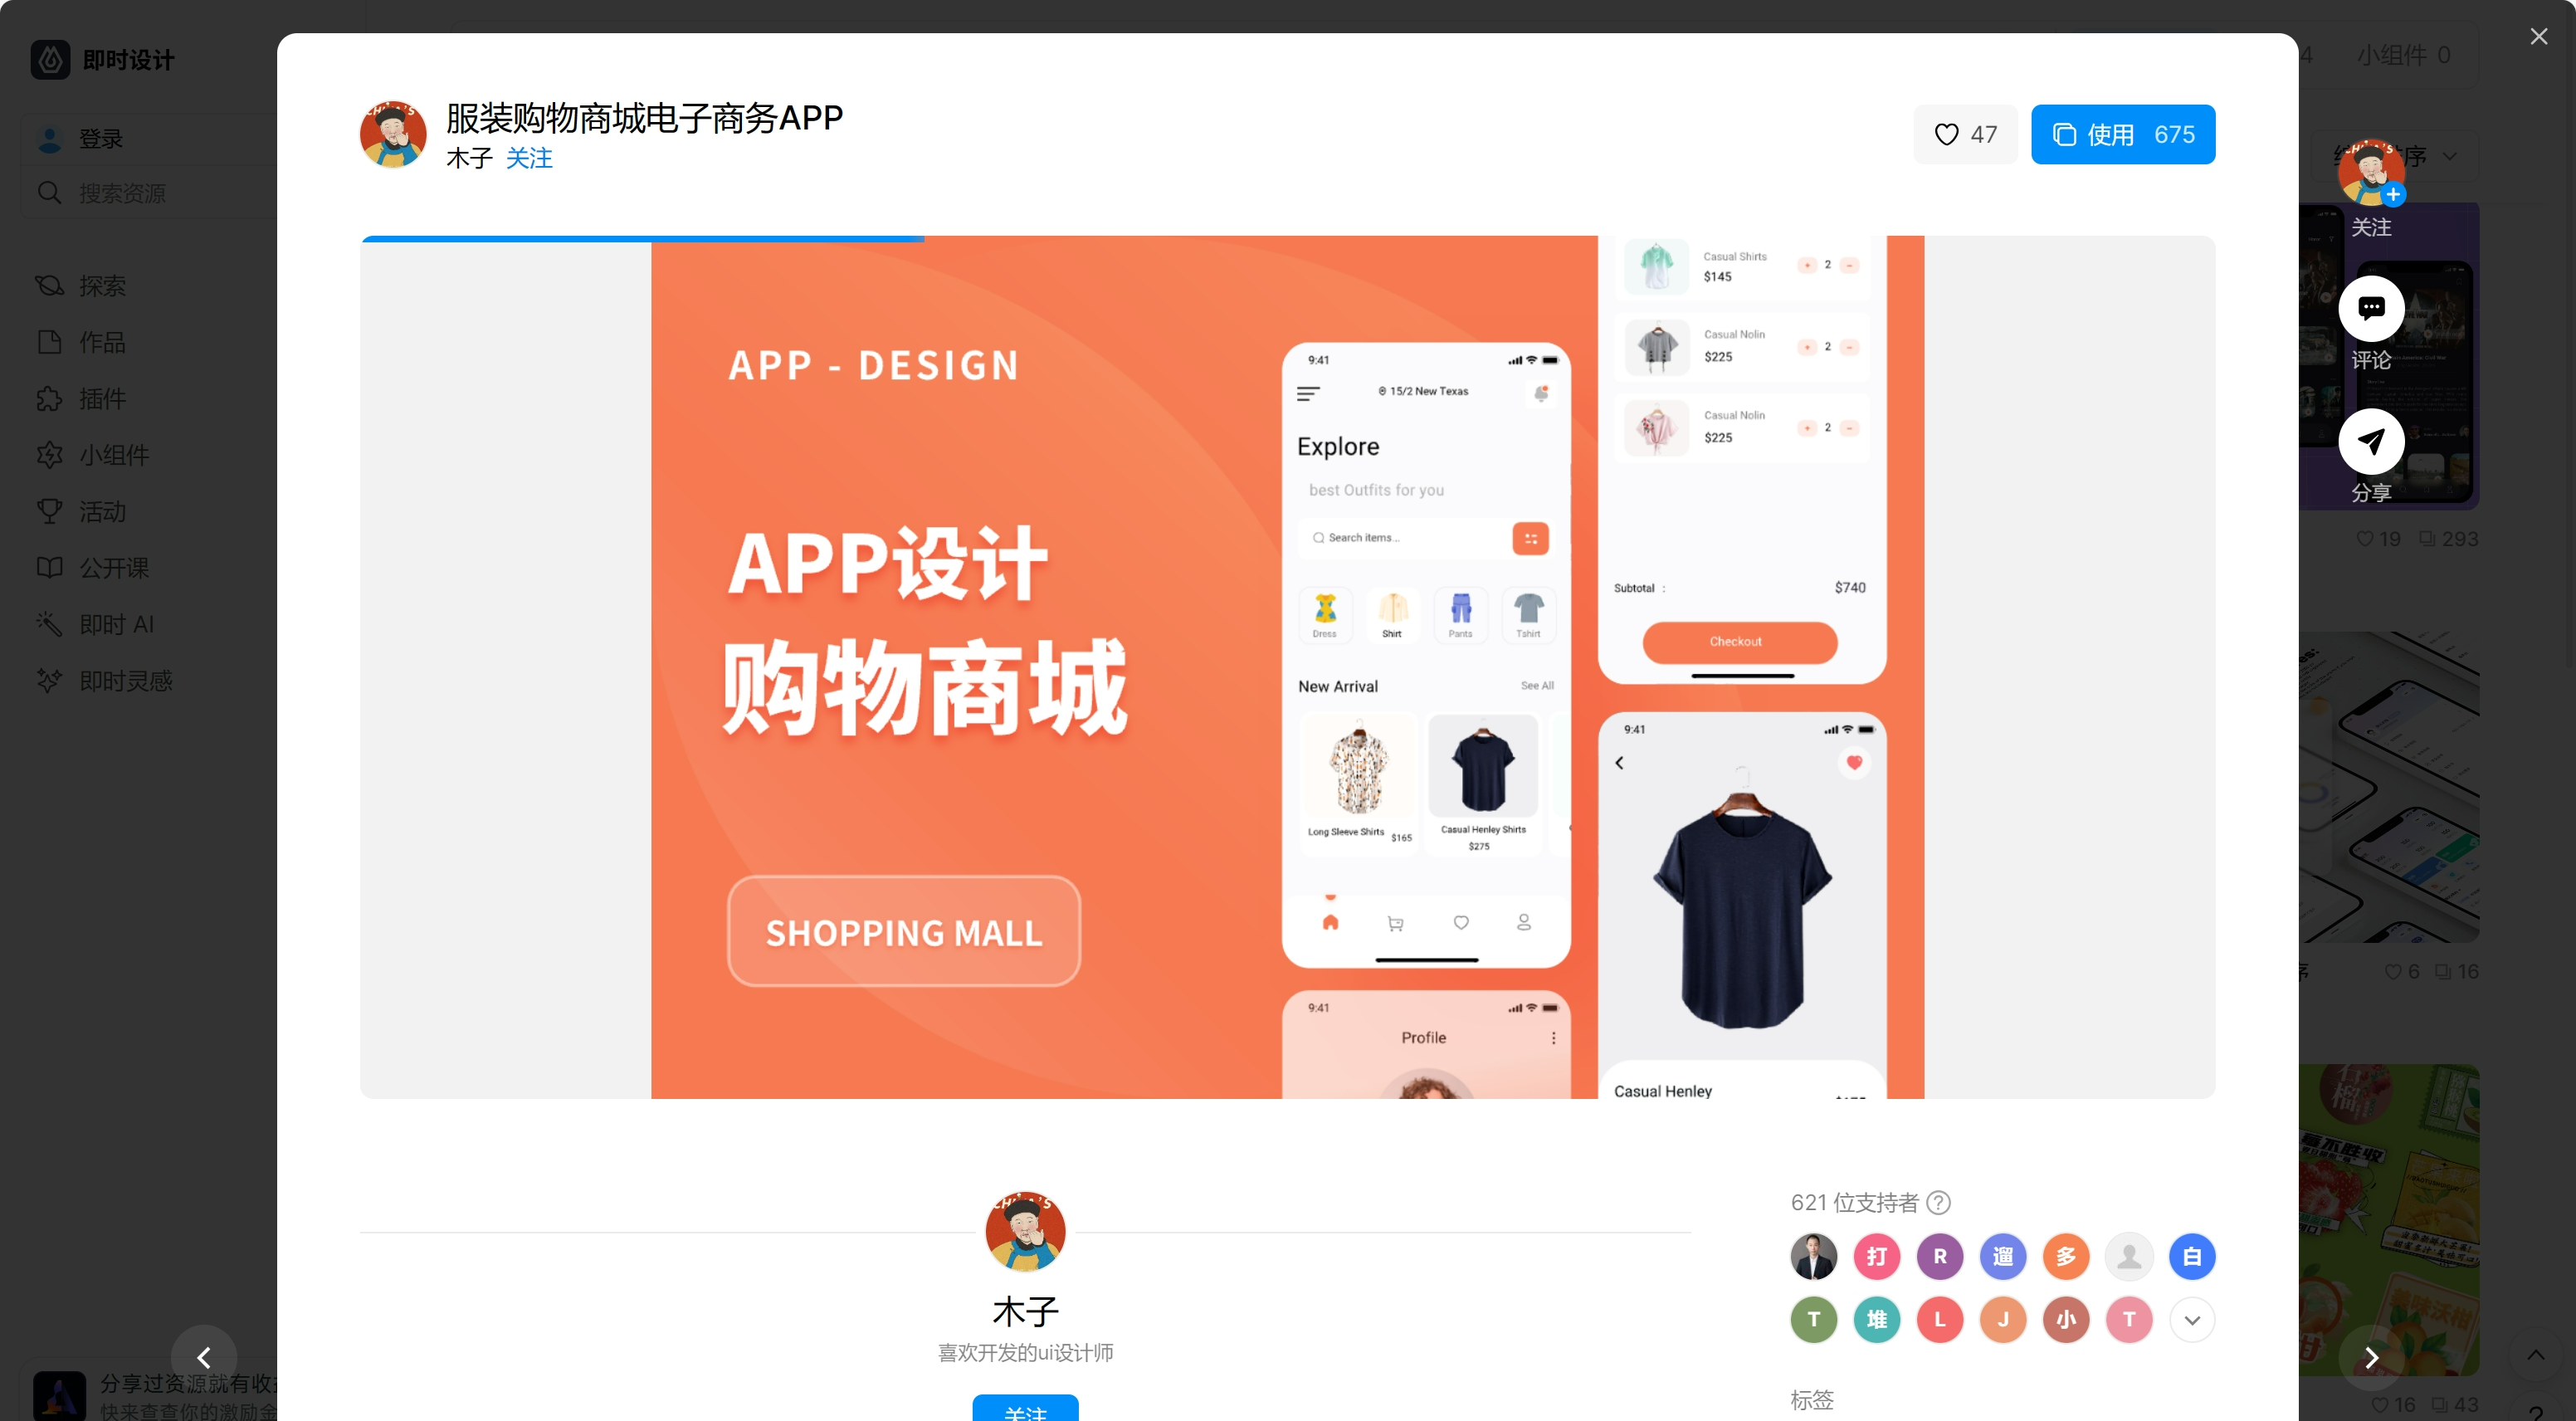The width and height of the screenshot is (2576, 1421).
Task: Click right navigation arrow chevron
Action: click(x=2371, y=1358)
